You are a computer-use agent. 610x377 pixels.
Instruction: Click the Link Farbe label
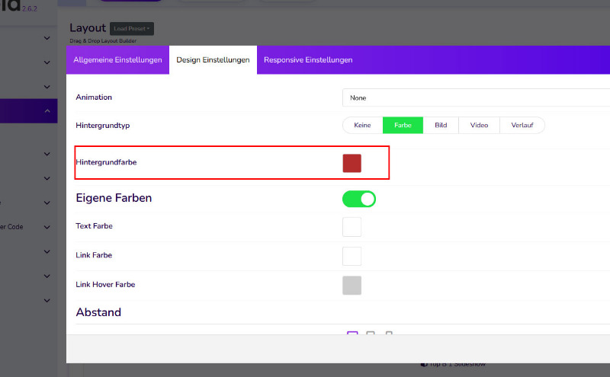[x=94, y=255]
